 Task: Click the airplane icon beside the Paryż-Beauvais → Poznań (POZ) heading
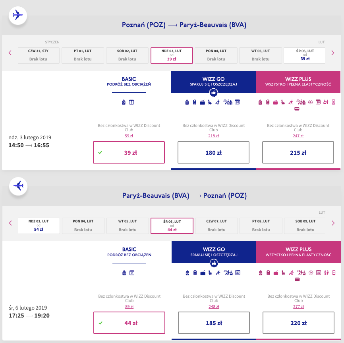(18, 186)
